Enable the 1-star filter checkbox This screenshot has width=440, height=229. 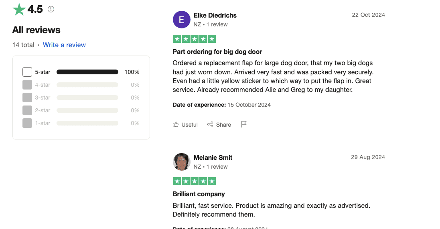[x=27, y=123]
